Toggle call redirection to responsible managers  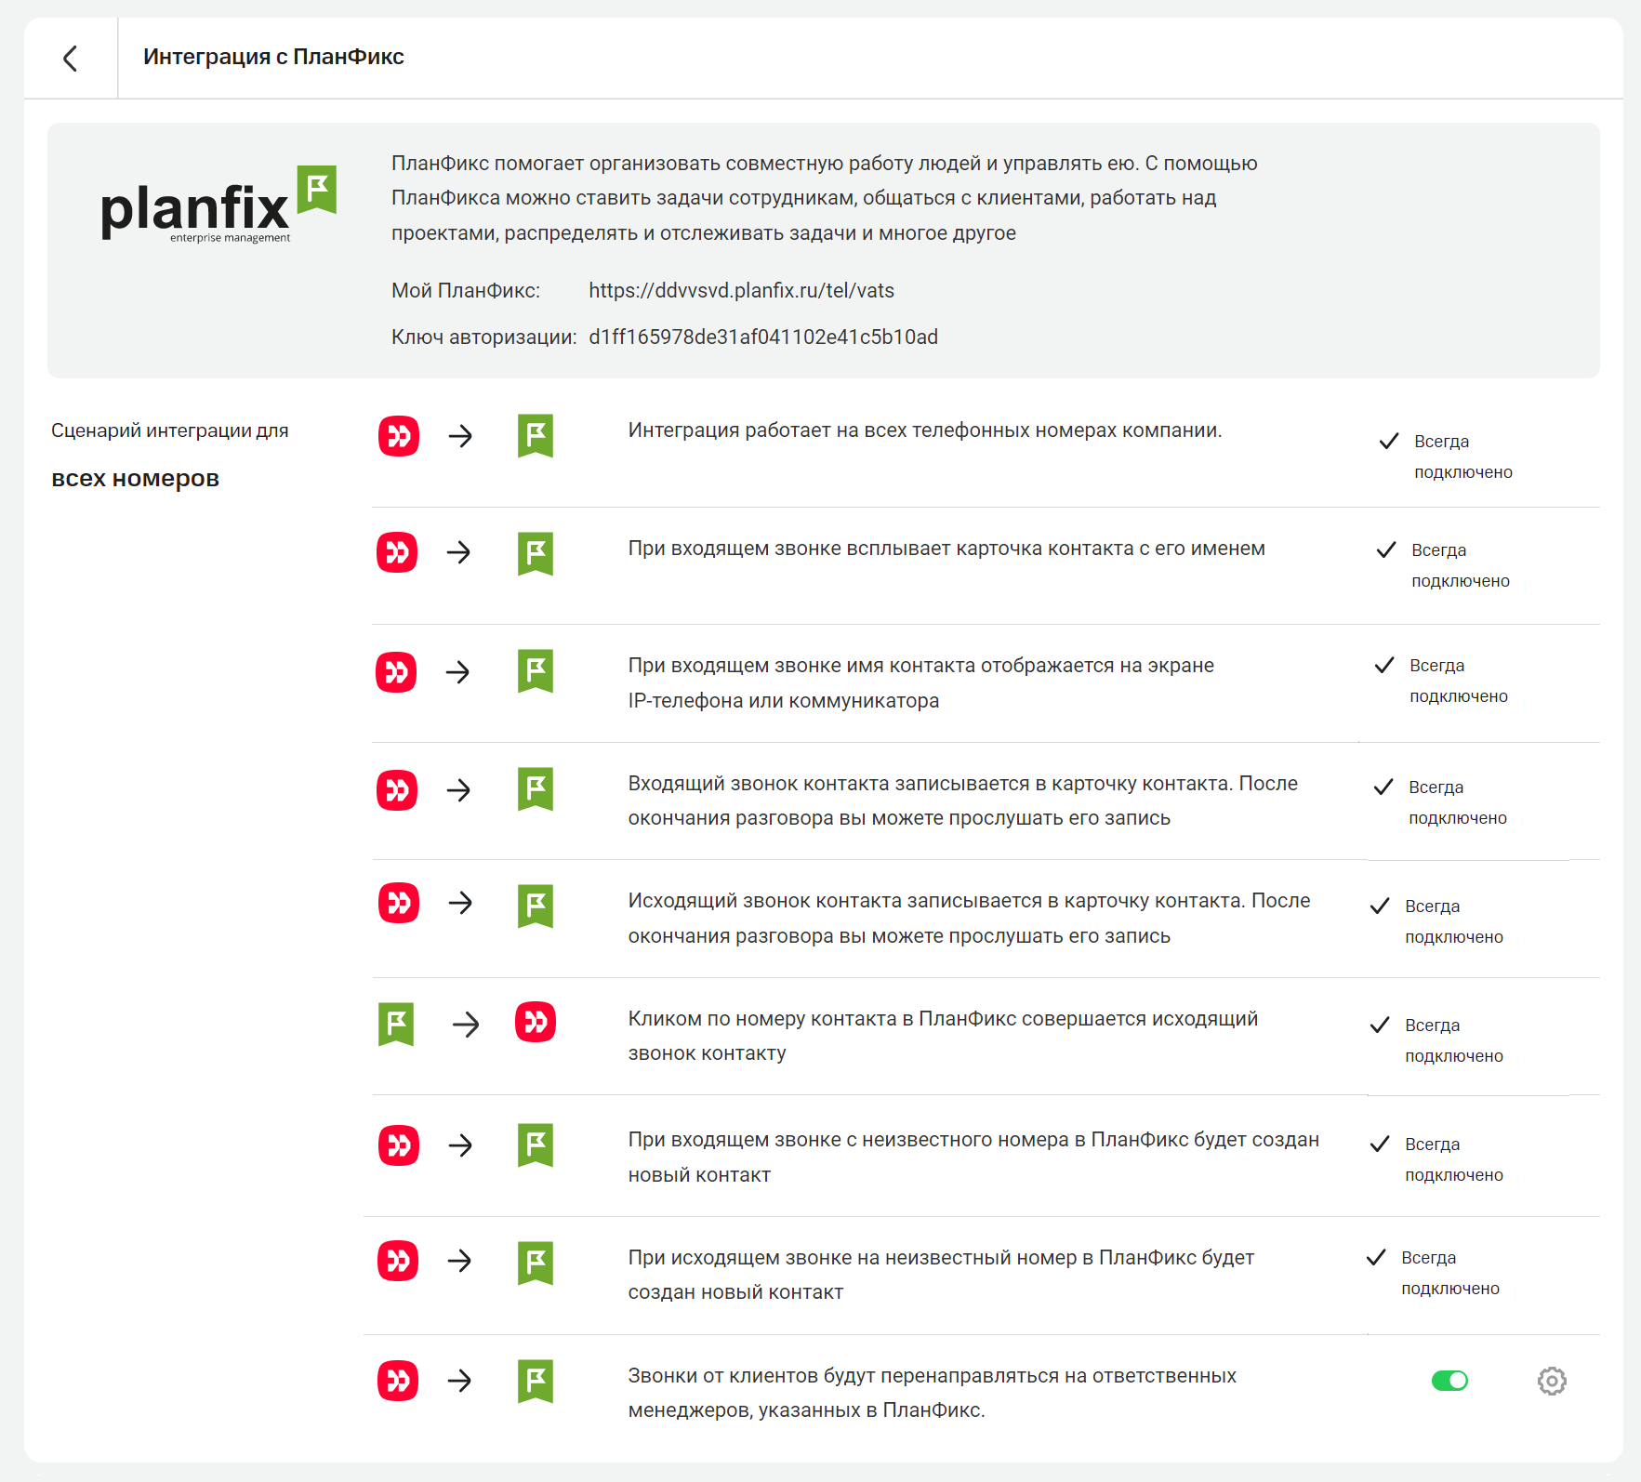click(1449, 1381)
